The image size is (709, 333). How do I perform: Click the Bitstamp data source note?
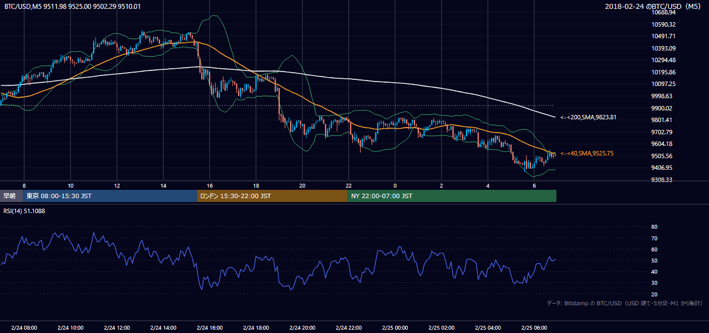tap(625, 303)
